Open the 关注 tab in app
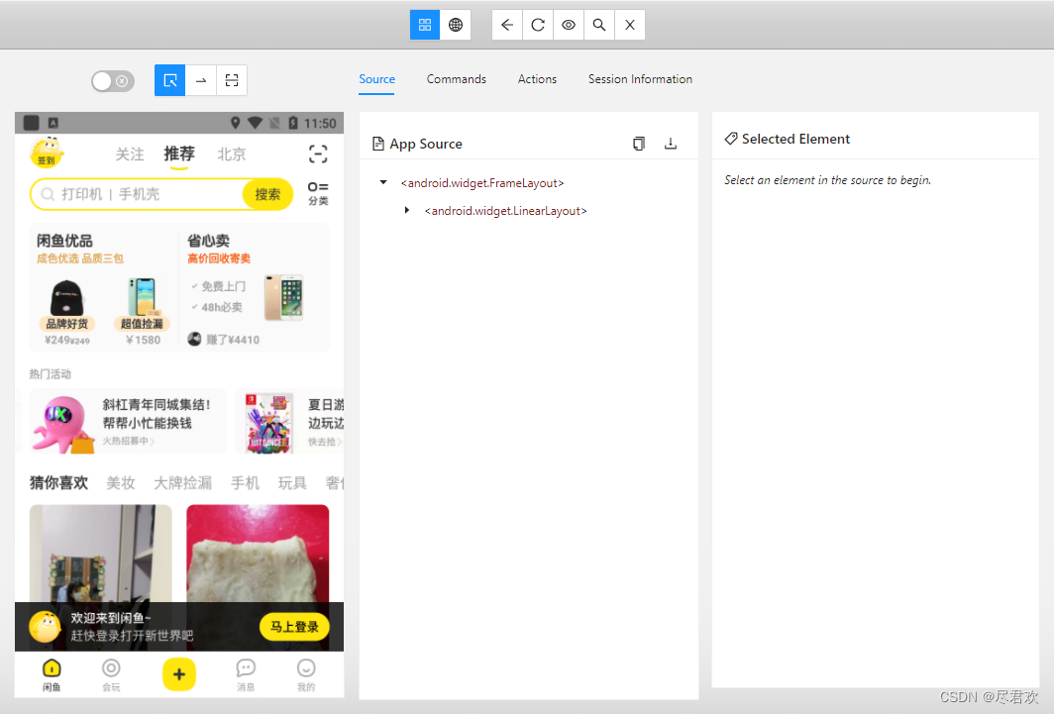 [x=129, y=154]
